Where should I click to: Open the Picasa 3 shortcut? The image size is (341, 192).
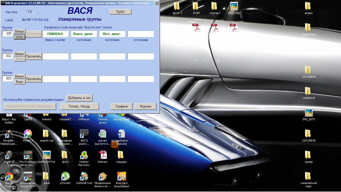(28, 134)
